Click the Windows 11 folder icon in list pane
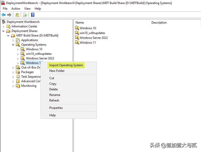This screenshot has width=201, height=152. pos(77,42)
